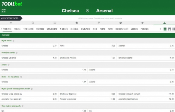The height and width of the screenshot is (112, 175).
Task: Switch to the Handicap tab
Action: (x=40, y=29)
